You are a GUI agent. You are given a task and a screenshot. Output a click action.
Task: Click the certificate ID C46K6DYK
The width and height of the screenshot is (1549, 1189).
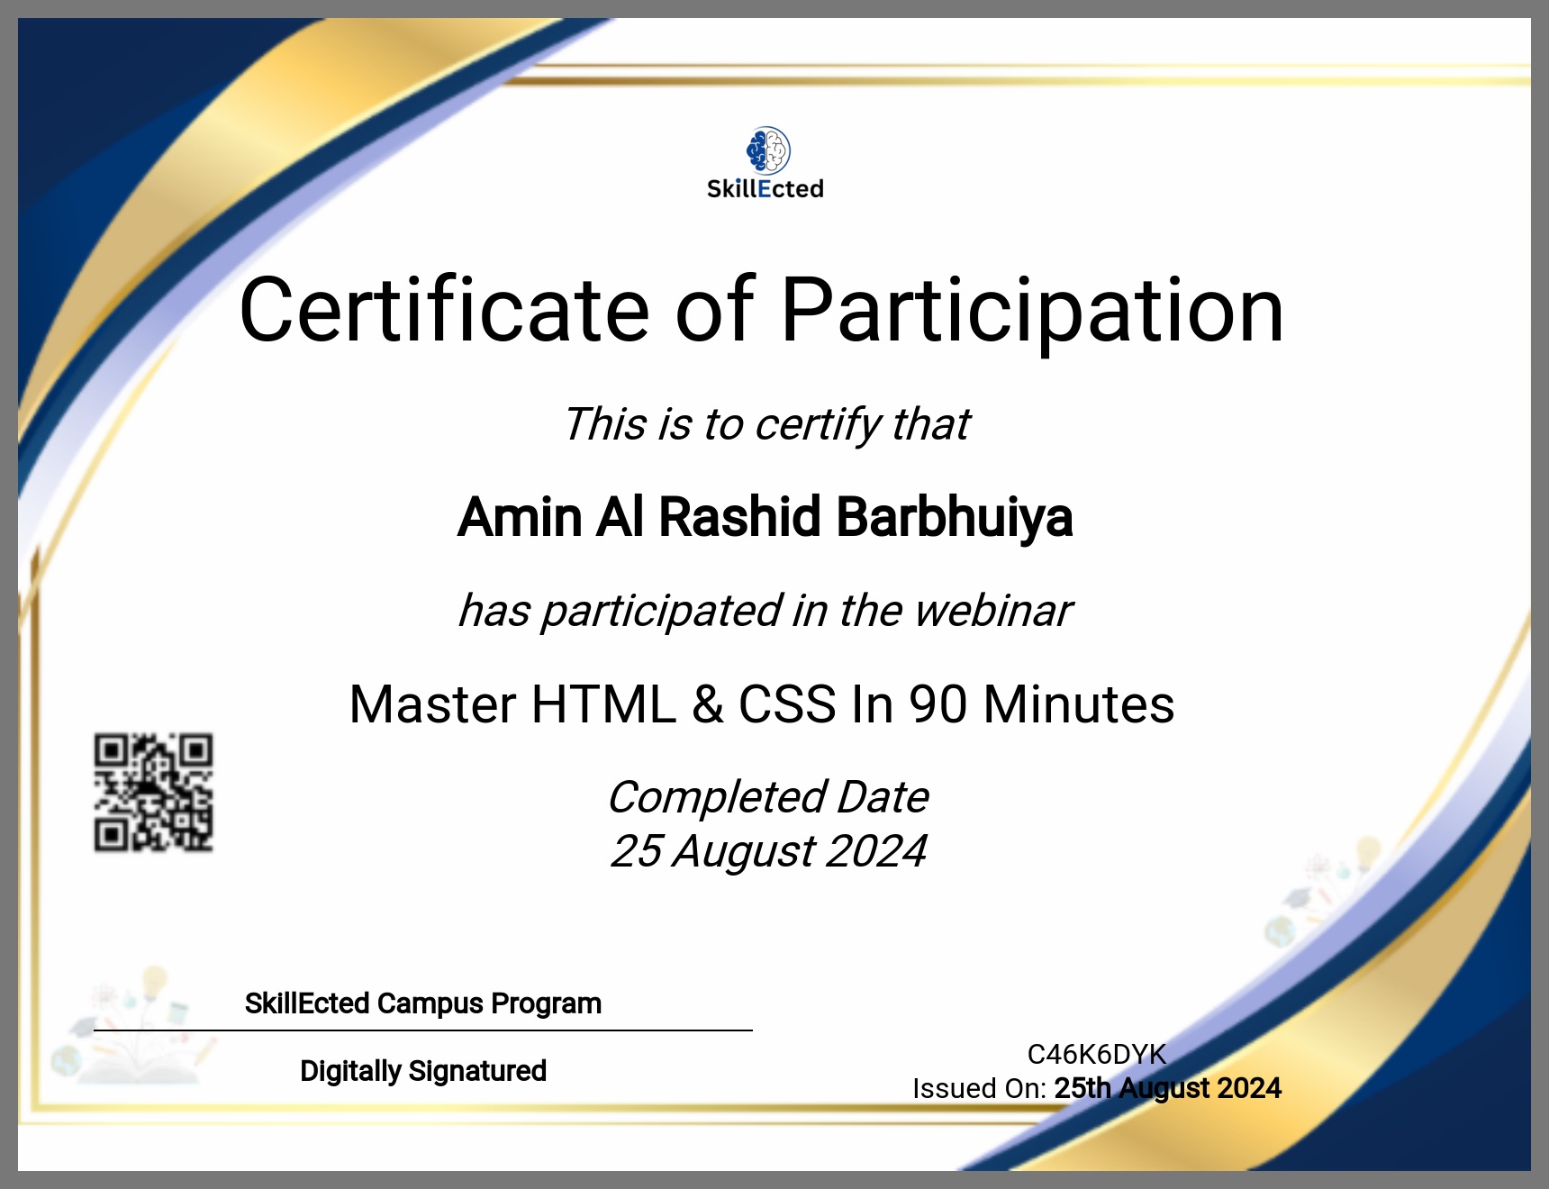point(1096,1054)
